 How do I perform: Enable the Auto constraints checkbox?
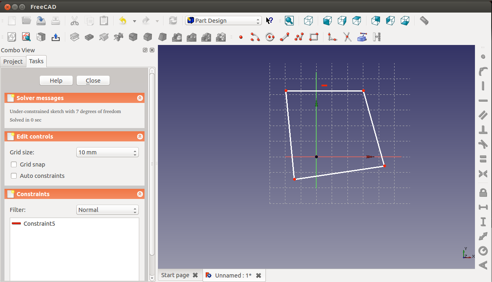tap(14, 176)
